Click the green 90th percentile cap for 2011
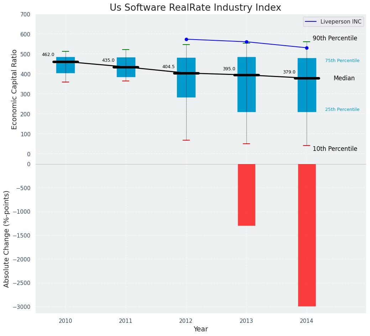Image resolution: width=370 pixels, height=336 pixels. [126, 50]
